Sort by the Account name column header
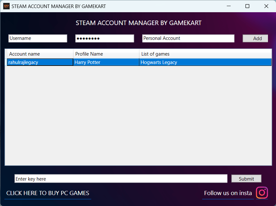The image size is (276, 206). click(x=40, y=54)
